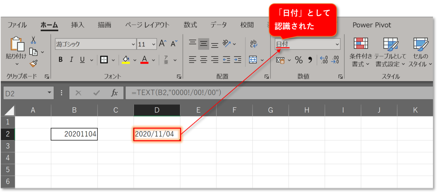Expand the fill color dropdown arrow
The height and width of the screenshot is (194, 438).
point(135,60)
